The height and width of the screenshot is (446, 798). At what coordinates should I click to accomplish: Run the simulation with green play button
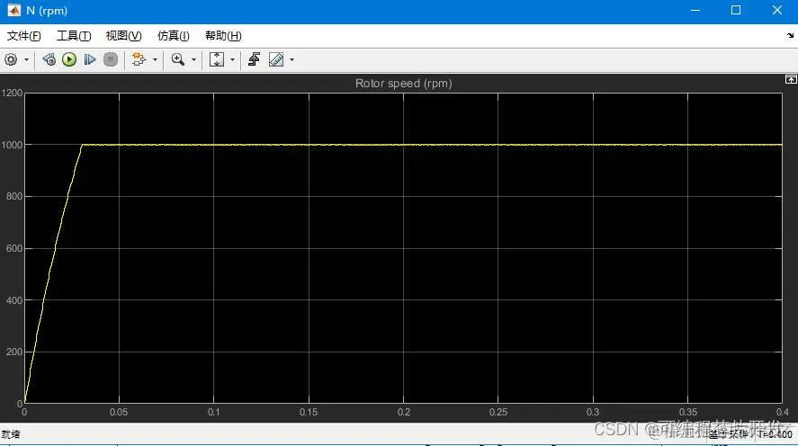point(69,59)
